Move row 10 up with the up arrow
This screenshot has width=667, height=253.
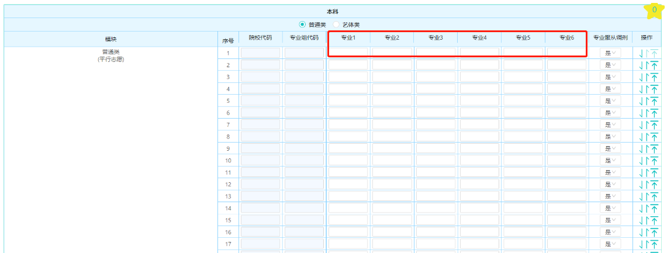tap(647, 161)
